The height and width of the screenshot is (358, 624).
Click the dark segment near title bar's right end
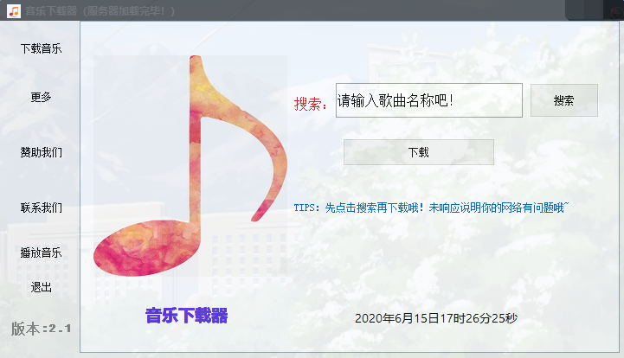coord(584,10)
